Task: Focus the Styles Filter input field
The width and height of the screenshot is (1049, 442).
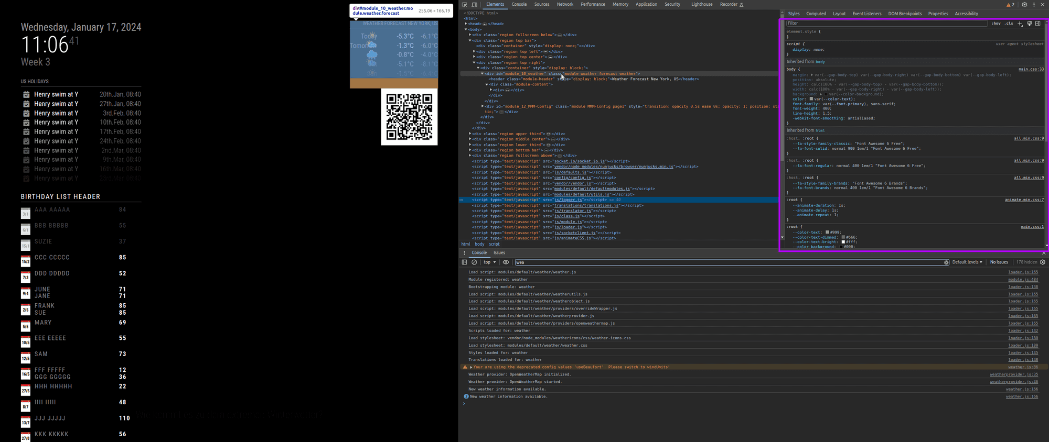Action: (x=886, y=23)
